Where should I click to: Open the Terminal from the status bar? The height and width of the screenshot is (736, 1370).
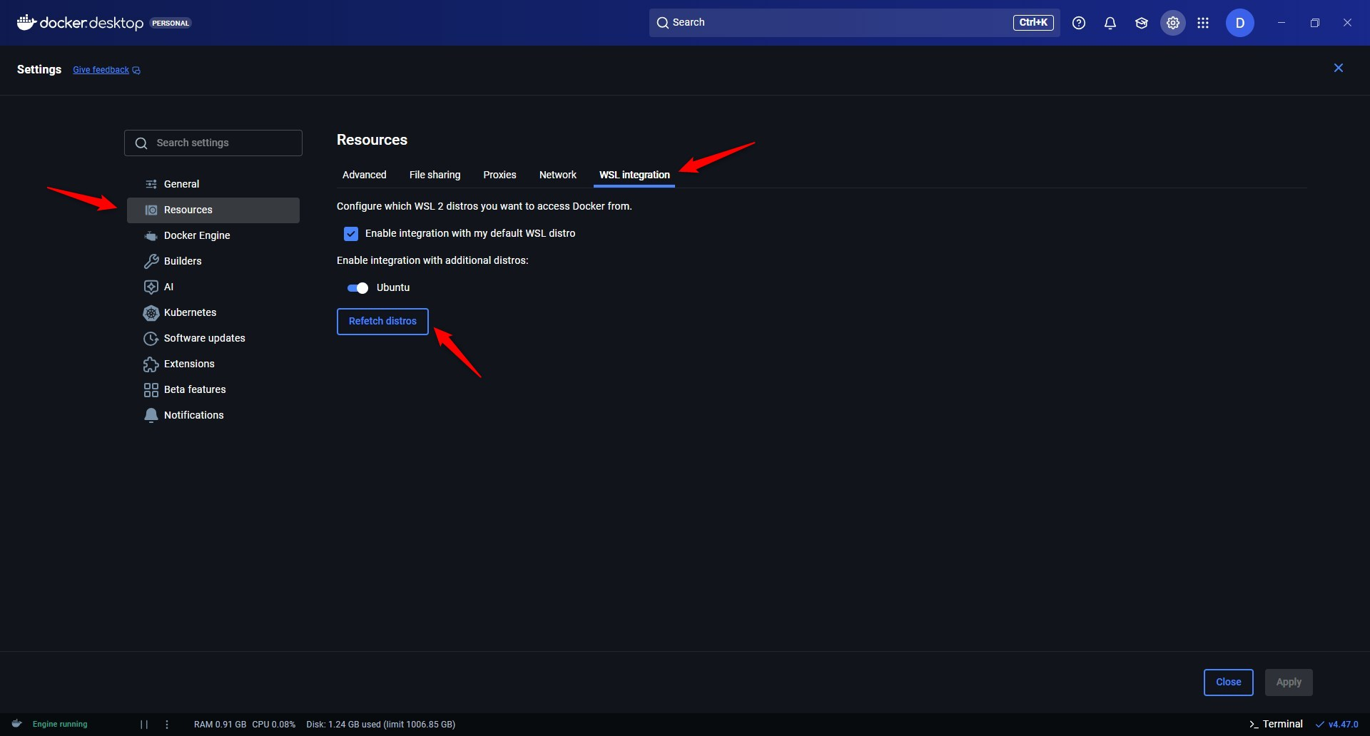(1276, 724)
